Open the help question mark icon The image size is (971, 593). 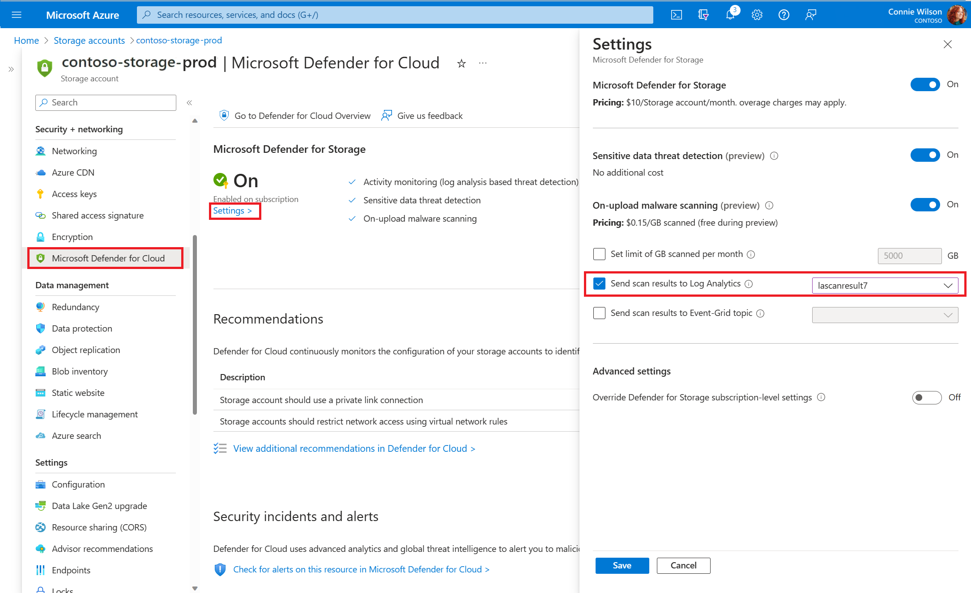784,15
